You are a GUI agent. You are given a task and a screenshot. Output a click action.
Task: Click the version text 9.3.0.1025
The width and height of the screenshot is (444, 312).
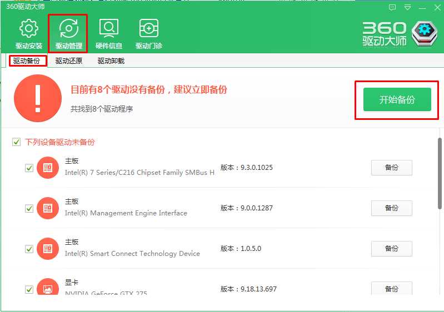[257, 168]
